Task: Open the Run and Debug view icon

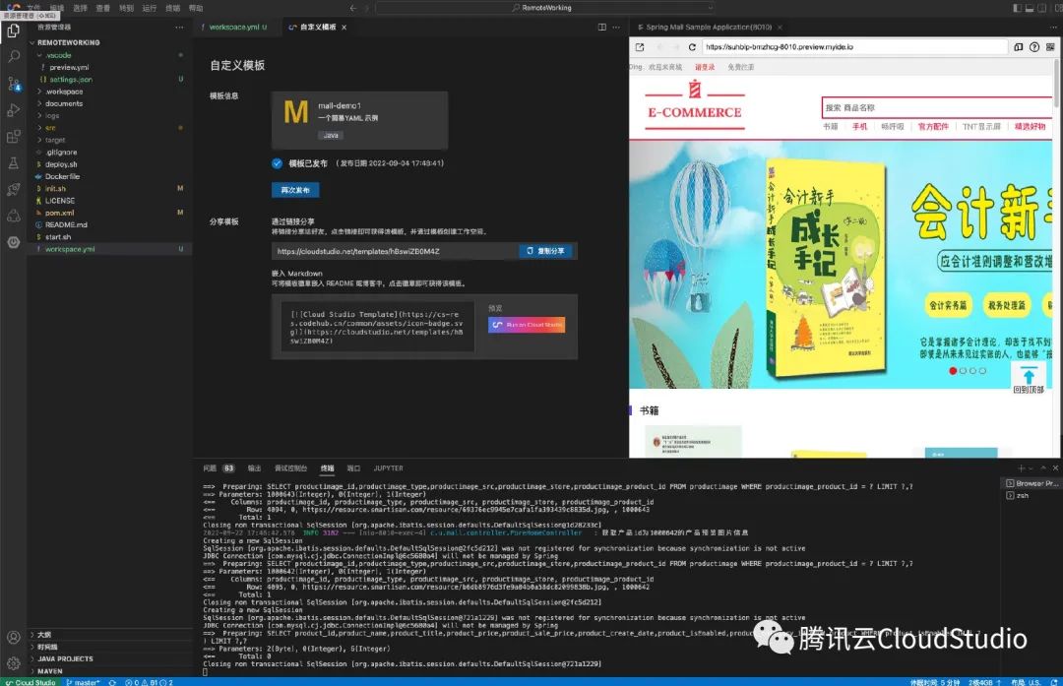Action: pyautogui.click(x=13, y=110)
